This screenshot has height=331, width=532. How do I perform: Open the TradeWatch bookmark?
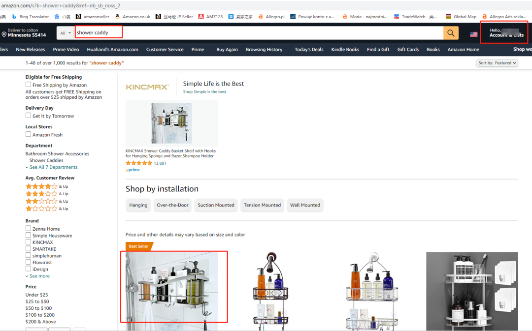tap(415, 17)
